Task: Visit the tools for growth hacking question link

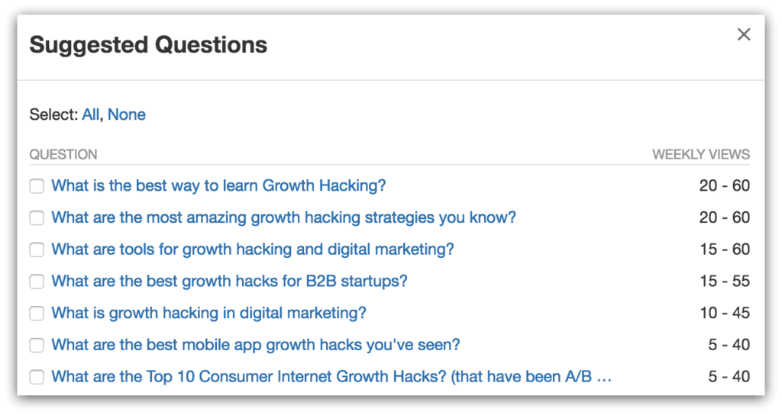Action: (x=252, y=249)
